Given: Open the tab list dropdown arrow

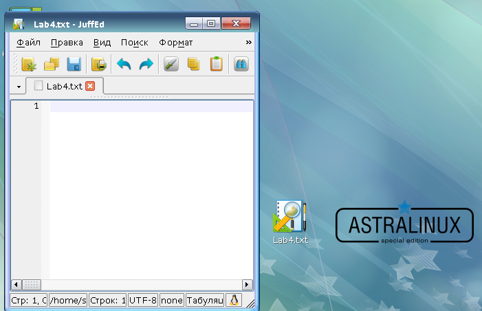Looking at the screenshot, I should coord(19,87).
